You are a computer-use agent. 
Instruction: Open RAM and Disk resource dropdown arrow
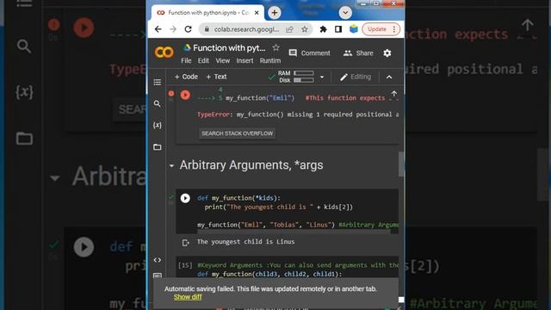pos(322,77)
